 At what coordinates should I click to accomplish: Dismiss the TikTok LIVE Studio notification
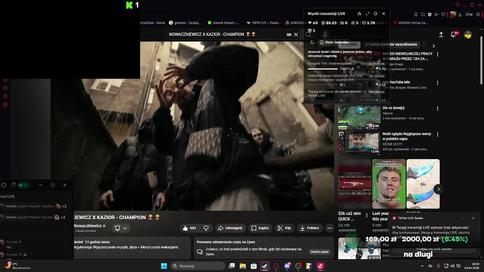point(473,218)
